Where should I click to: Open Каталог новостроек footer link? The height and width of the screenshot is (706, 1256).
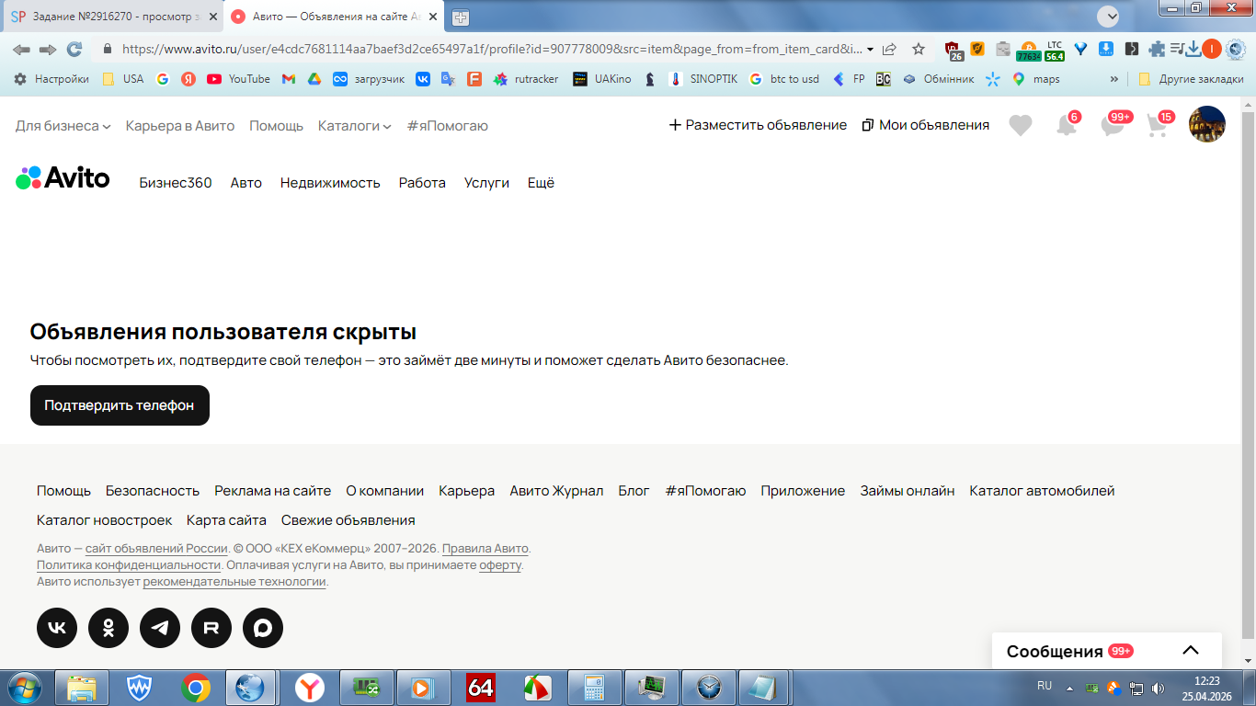click(x=104, y=520)
